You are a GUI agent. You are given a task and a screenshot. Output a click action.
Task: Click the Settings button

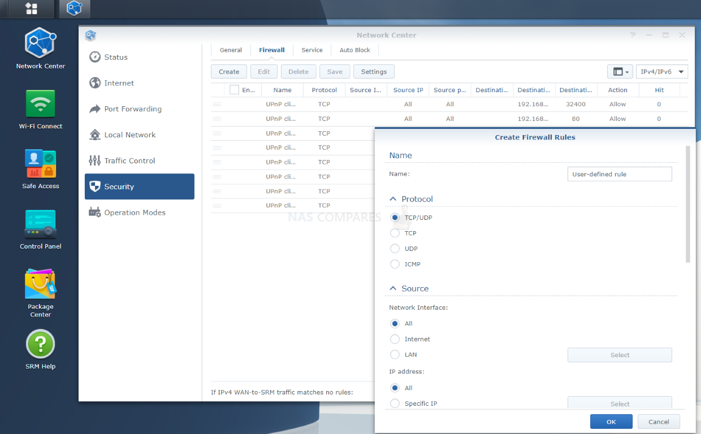click(374, 72)
